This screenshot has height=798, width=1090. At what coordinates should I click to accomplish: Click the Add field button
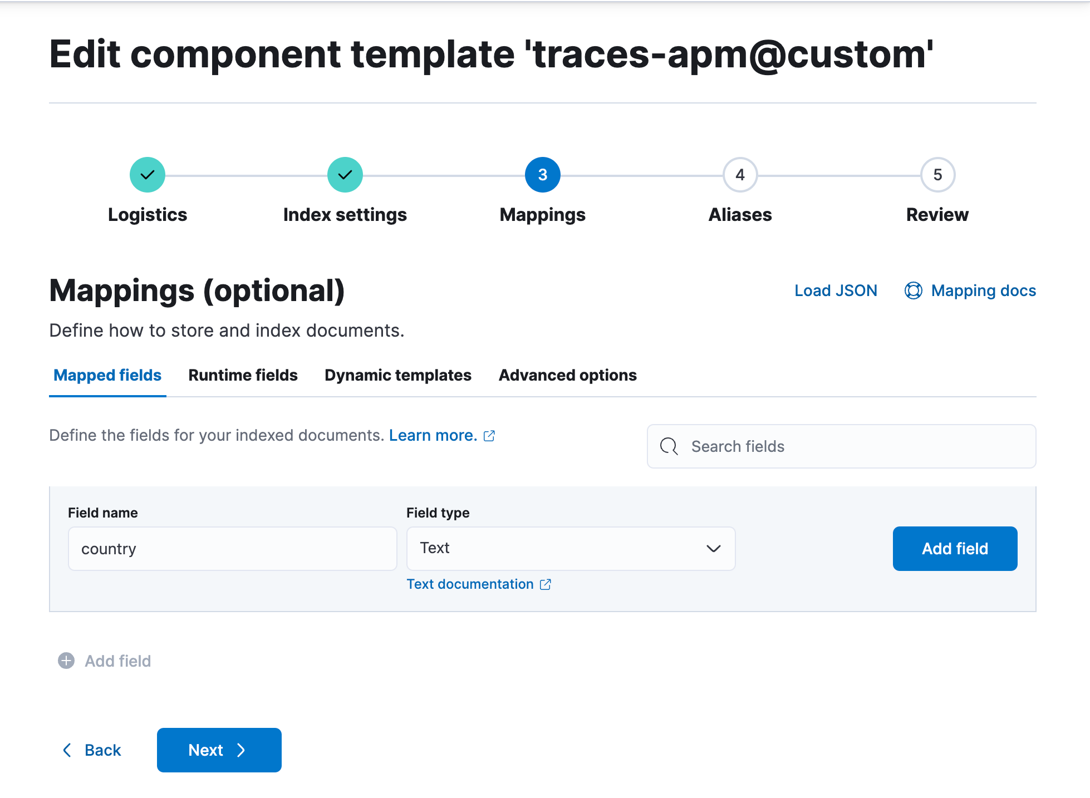(x=955, y=549)
